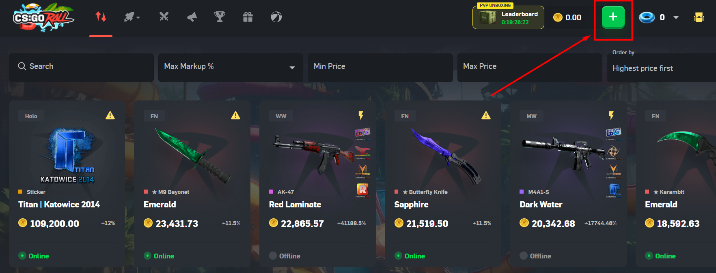Open the rocket games dropdown menu
This screenshot has width=716, height=273.
coord(132,17)
